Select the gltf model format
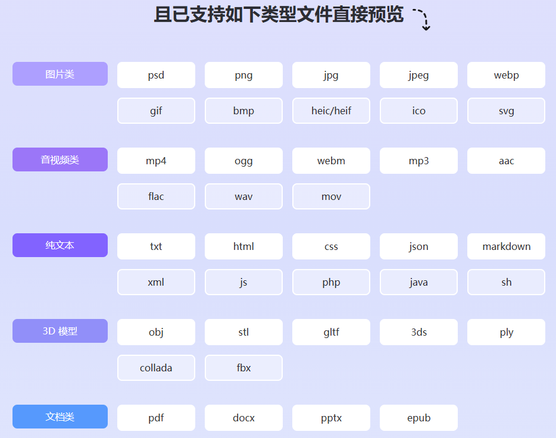Viewport: 556px width, 438px height. click(331, 332)
